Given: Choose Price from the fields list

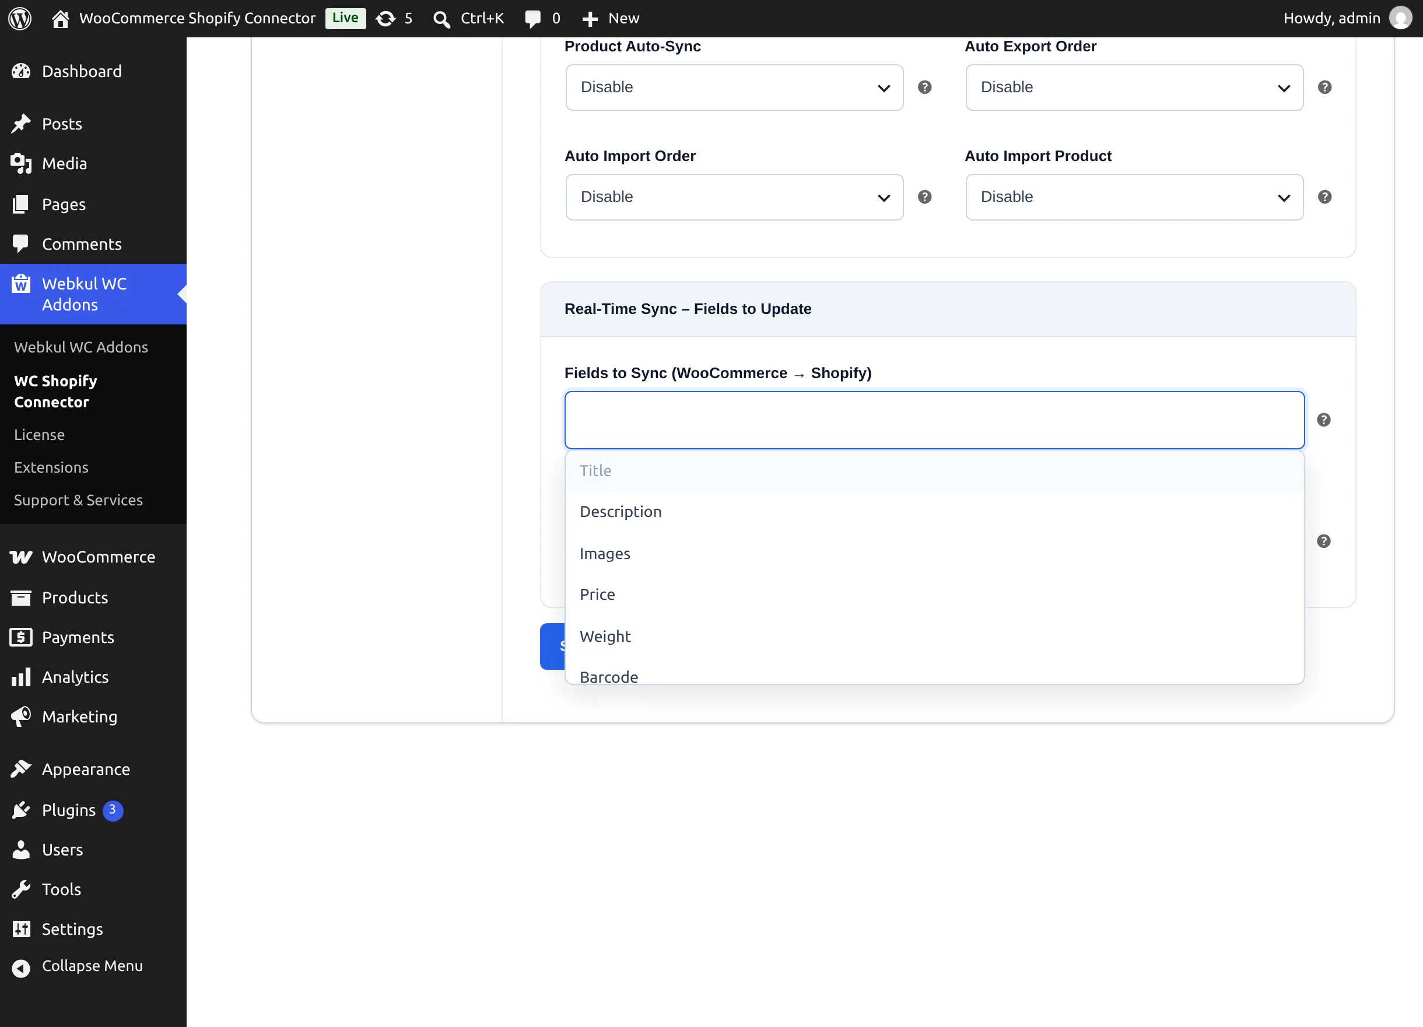Looking at the screenshot, I should coord(934,595).
